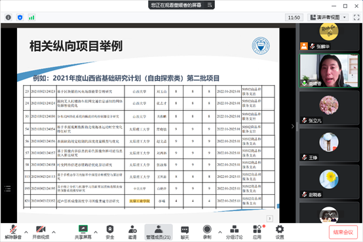Click the red 结束会议 button

point(343,232)
